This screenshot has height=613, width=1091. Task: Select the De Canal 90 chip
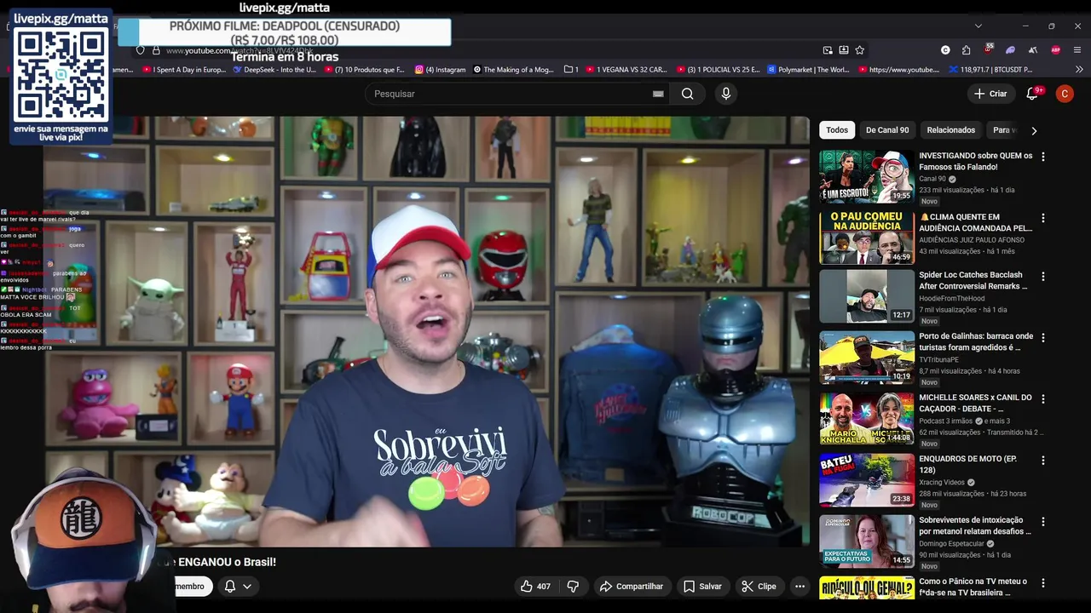pyautogui.click(x=887, y=130)
